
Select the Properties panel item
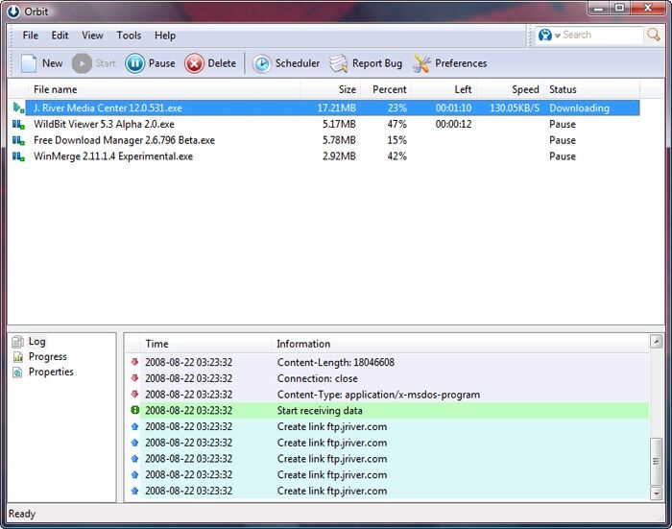51,373
